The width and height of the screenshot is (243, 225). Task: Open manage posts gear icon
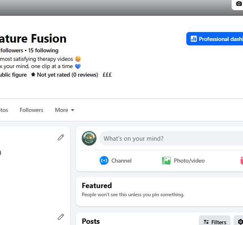(240, 222)
